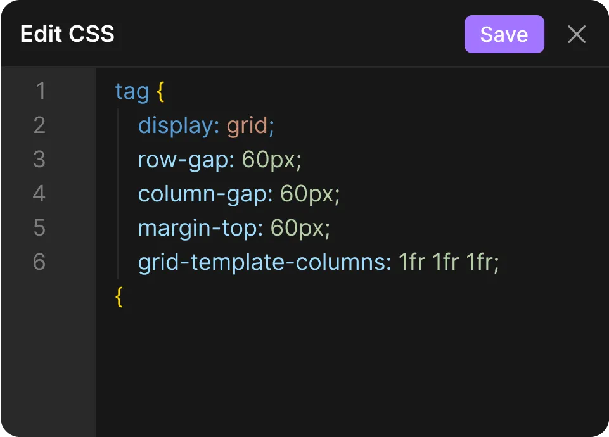Screen dimensions: 609x437
Task: Click the opening yellow brace after tag
Action: click(x=160, y=91)
